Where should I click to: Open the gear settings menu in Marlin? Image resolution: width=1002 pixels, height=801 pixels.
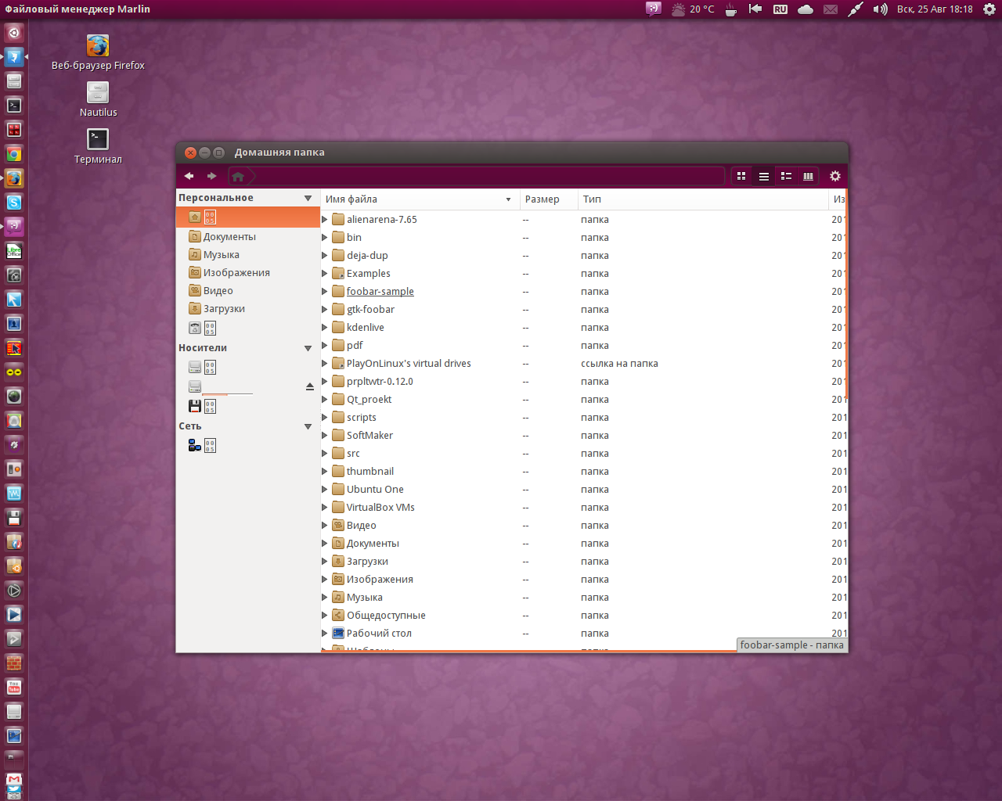tap(835, 176)
